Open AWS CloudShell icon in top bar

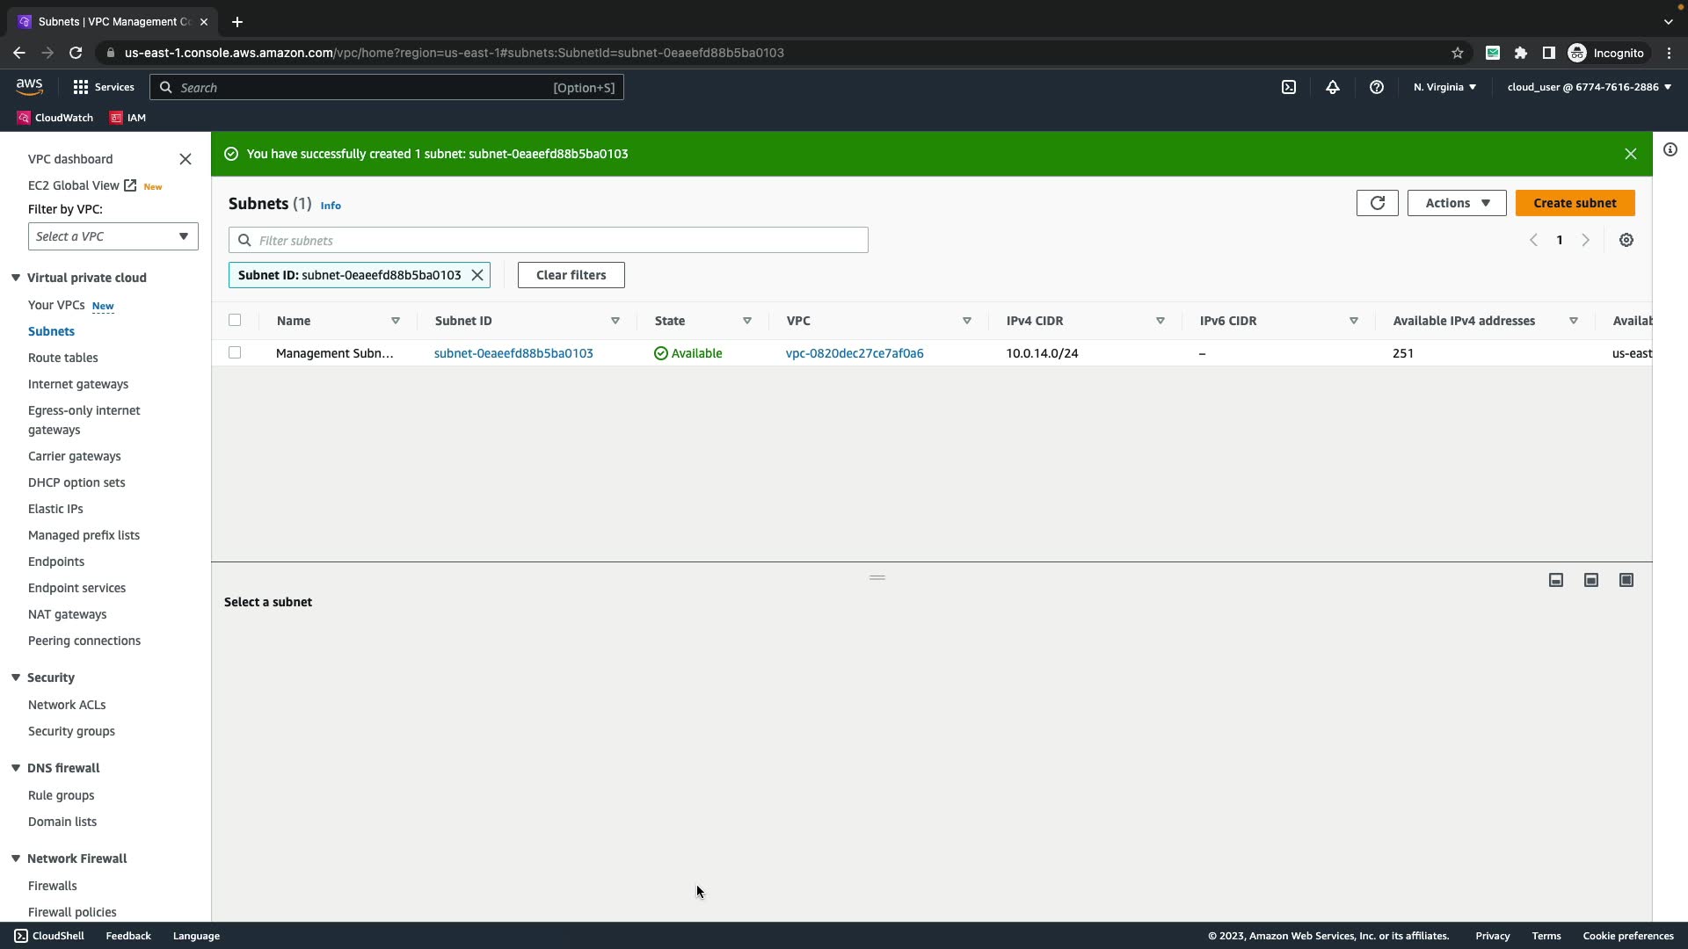[x=1288, y=87]
